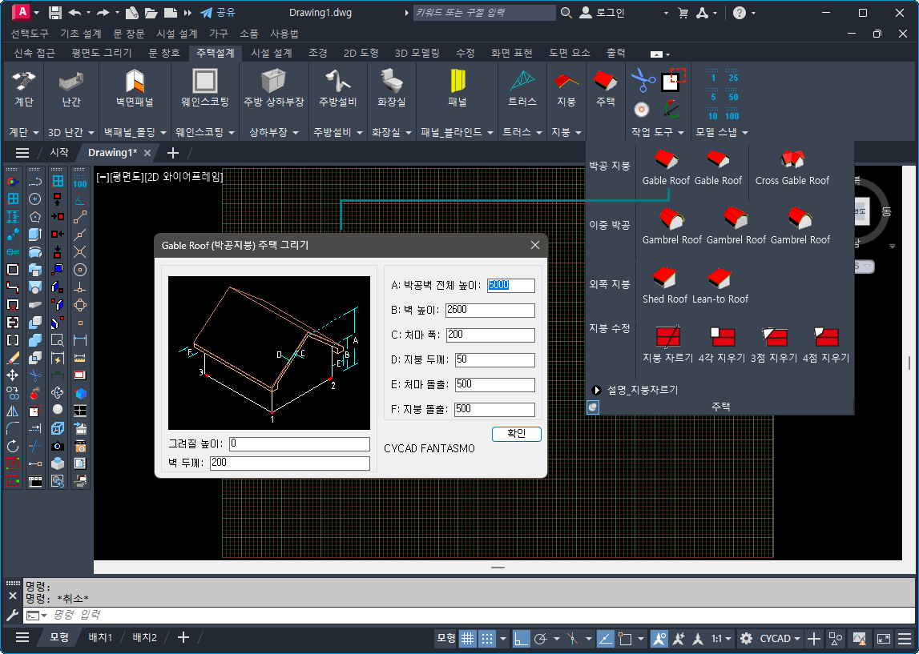Switch to the 시설 설계 ribbon tab
Image resolution: width=919 pixels, height=654 pixels.
click(271, 53)
